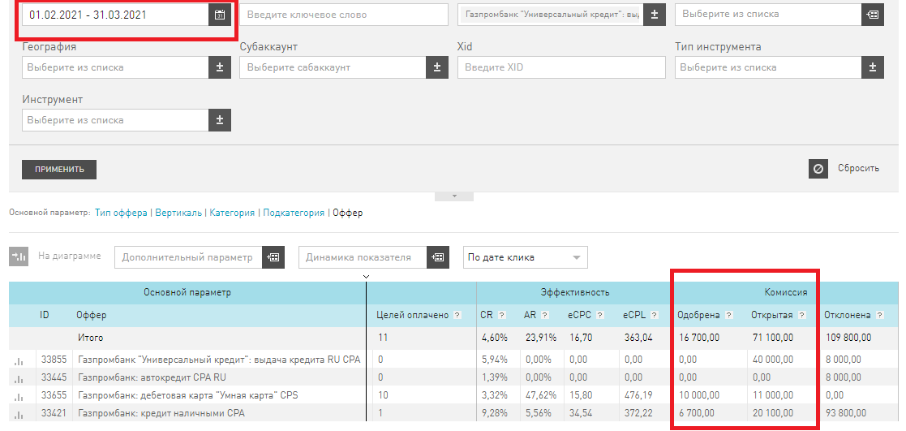906x431 pixels.
Task: Click plus-minus button for Субаккаунт field
Action: click(x=437, y=67)
